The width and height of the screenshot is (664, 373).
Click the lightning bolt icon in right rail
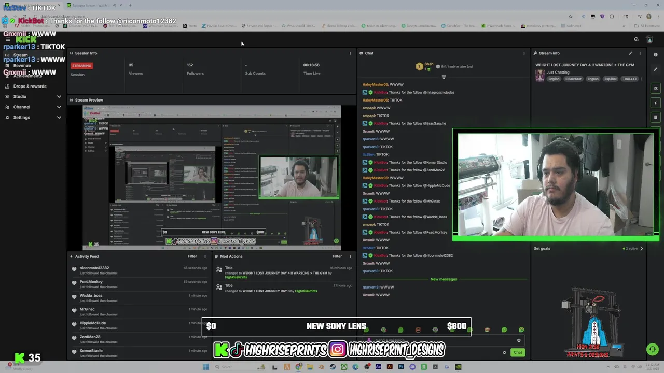point(656,103)
